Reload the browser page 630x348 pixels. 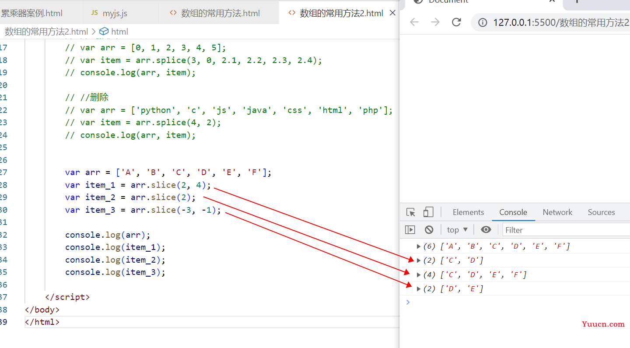pos(456,22)
